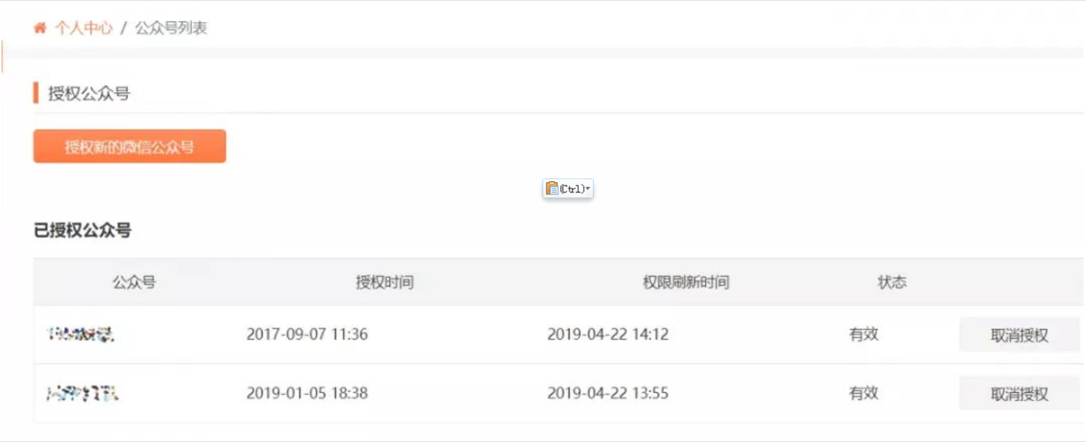Click the 2017-09-07 11:36 authorization time
Viewport: 1086px width, 442px height.
(307, 335)
